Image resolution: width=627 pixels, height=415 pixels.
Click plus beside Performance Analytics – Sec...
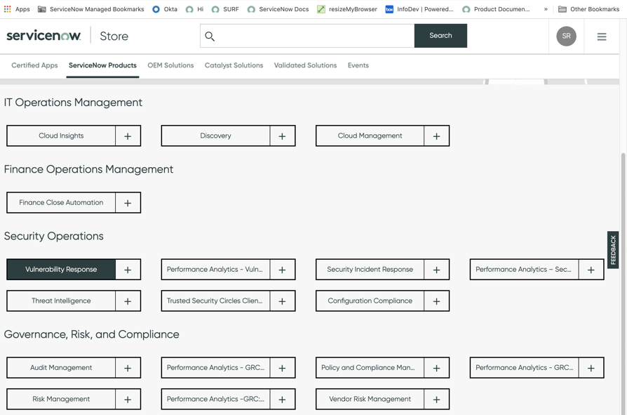coord(591,270)
